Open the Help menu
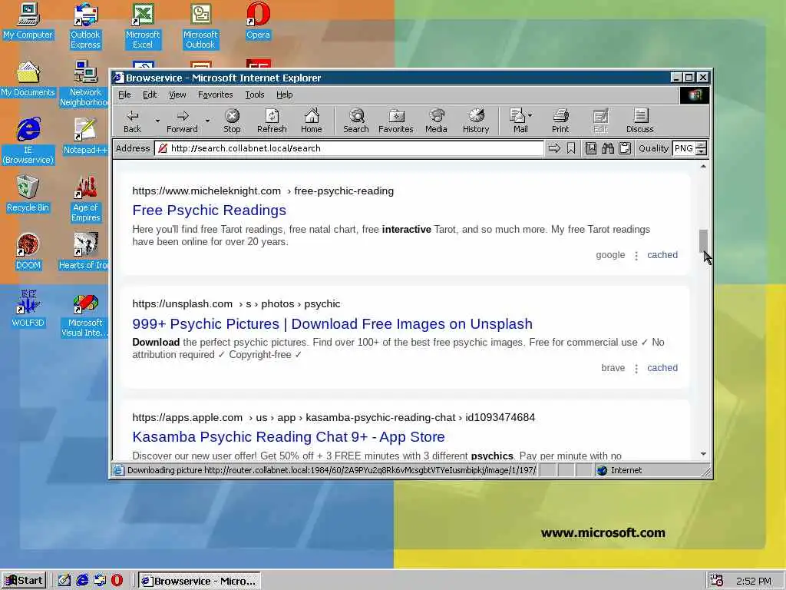786x590 pixels. (x=284, y=94)
